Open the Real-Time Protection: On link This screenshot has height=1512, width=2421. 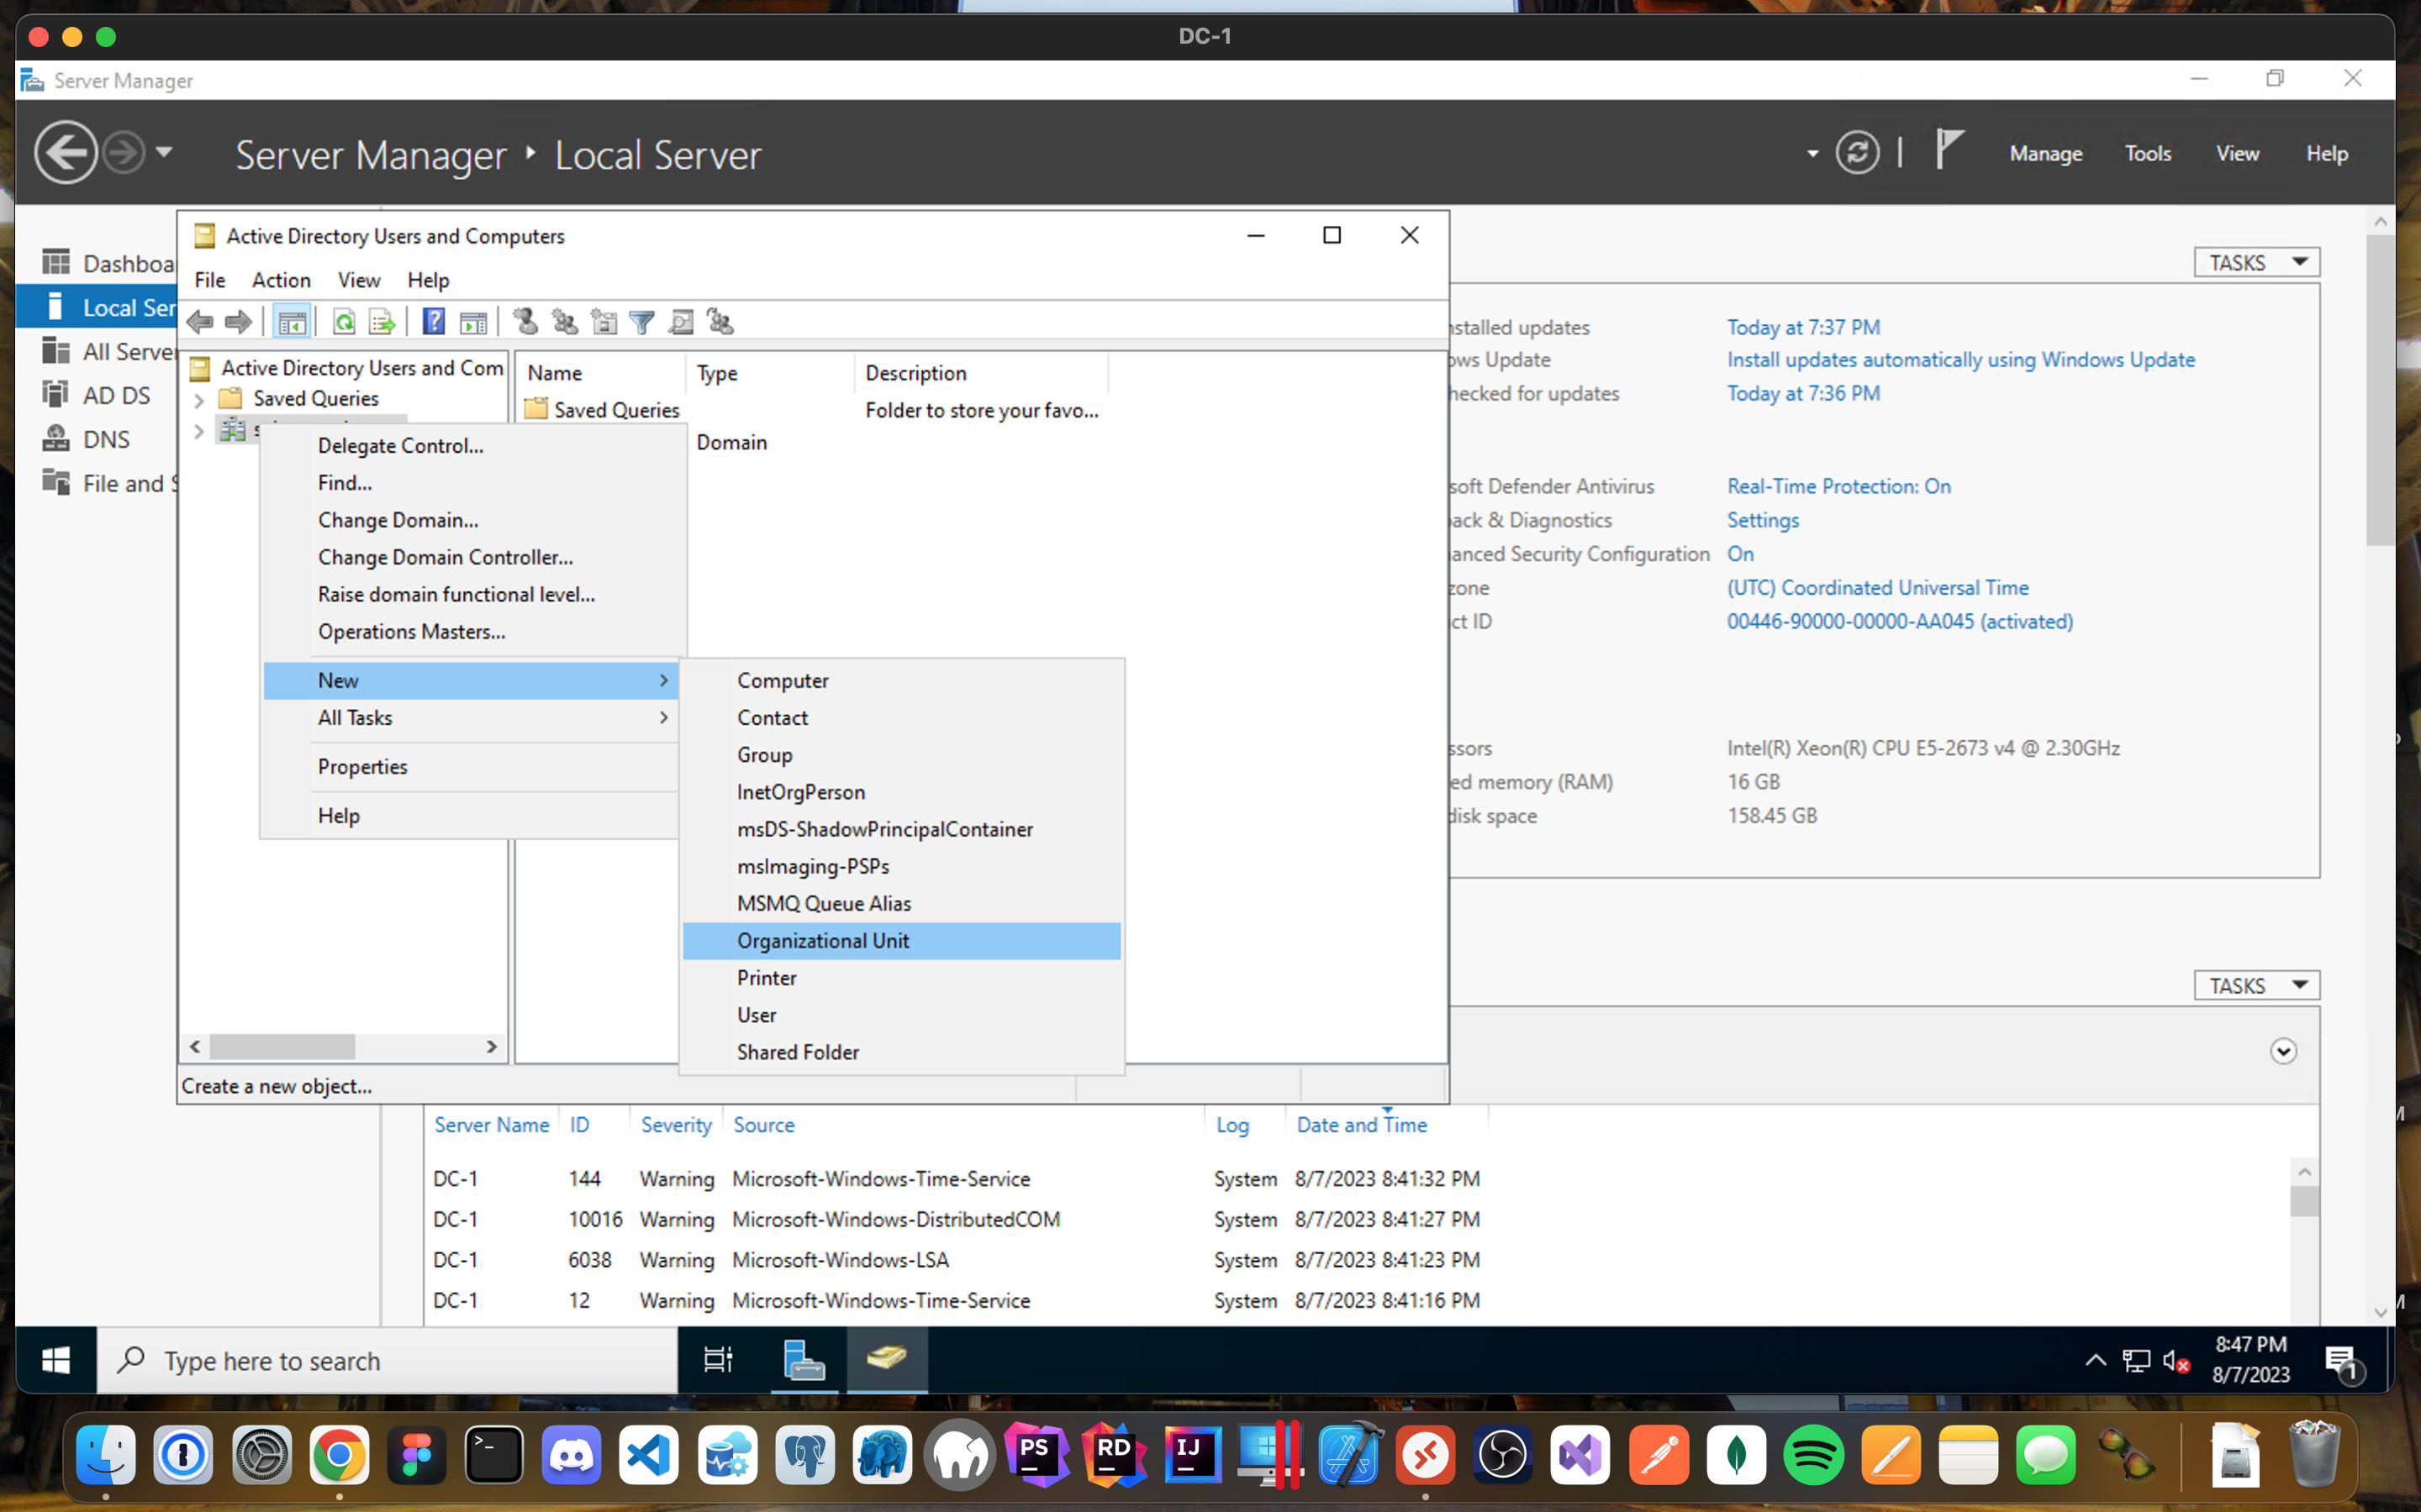coord(1838,486)
